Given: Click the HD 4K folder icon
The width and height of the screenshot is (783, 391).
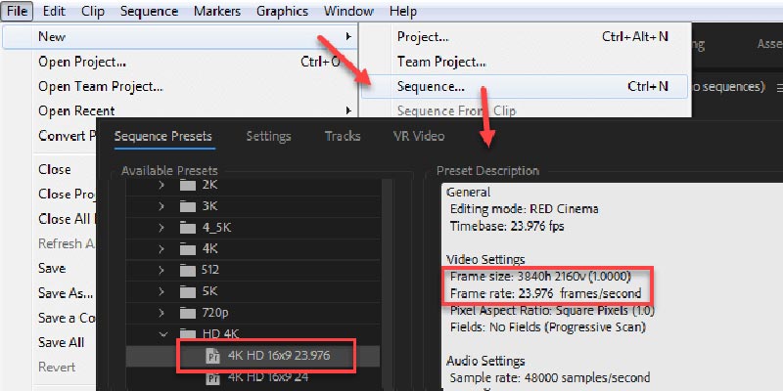Looking at the screenshot, I should (188, 335).
